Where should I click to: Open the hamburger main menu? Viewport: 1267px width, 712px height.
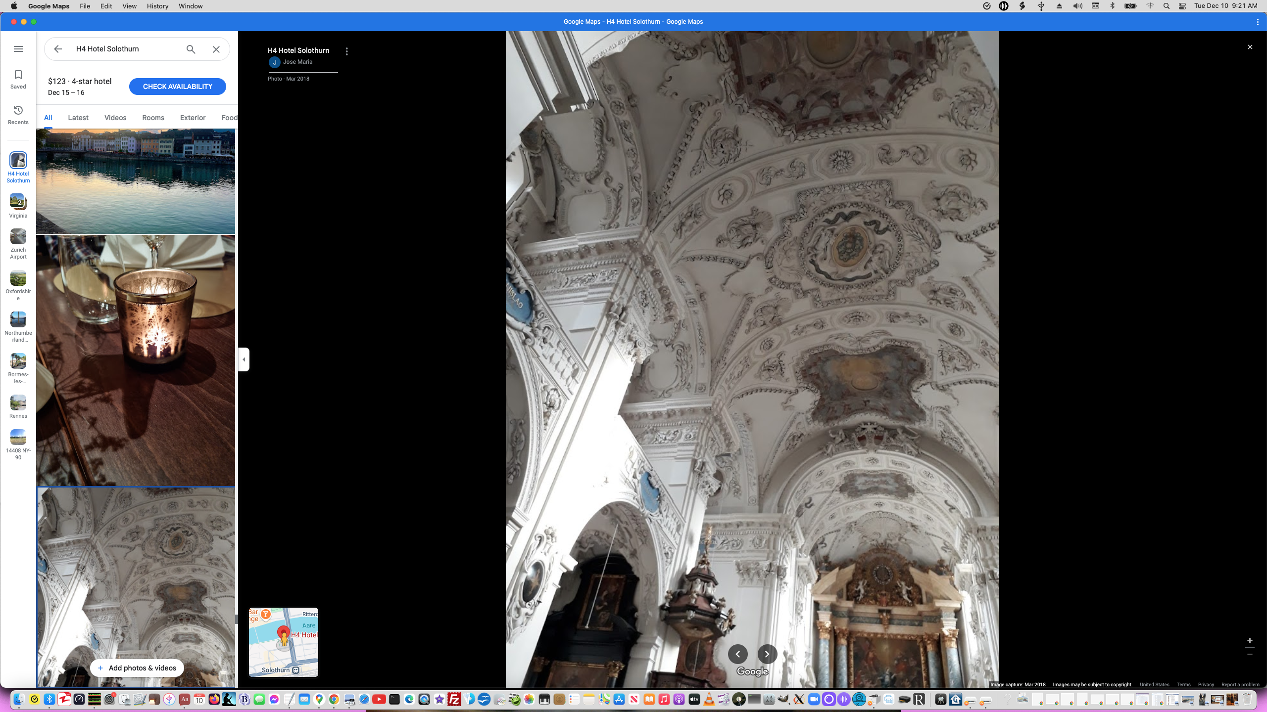click(18, 49)
